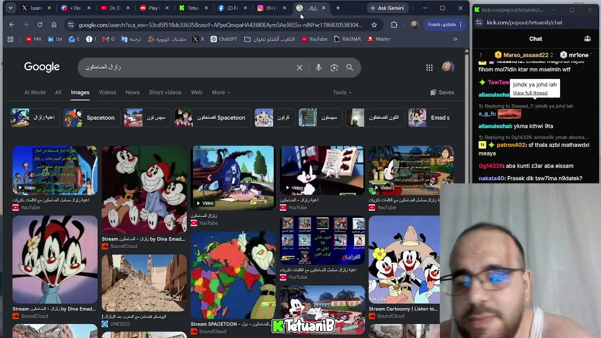
Task: Start a voice search with the microphone
Action: tap(318, 68)
